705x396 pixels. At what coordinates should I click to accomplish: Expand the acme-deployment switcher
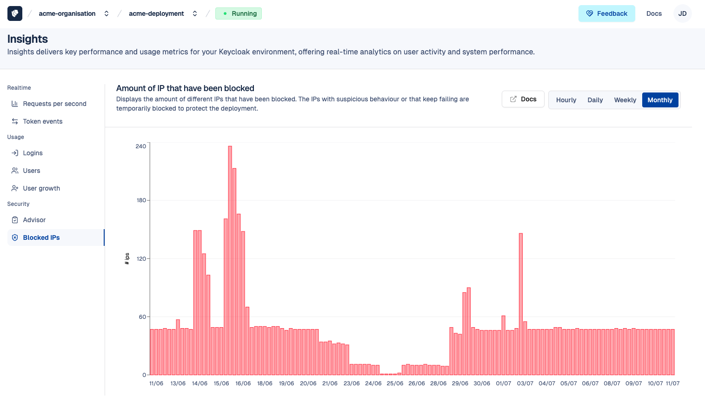tap(195, 13)
